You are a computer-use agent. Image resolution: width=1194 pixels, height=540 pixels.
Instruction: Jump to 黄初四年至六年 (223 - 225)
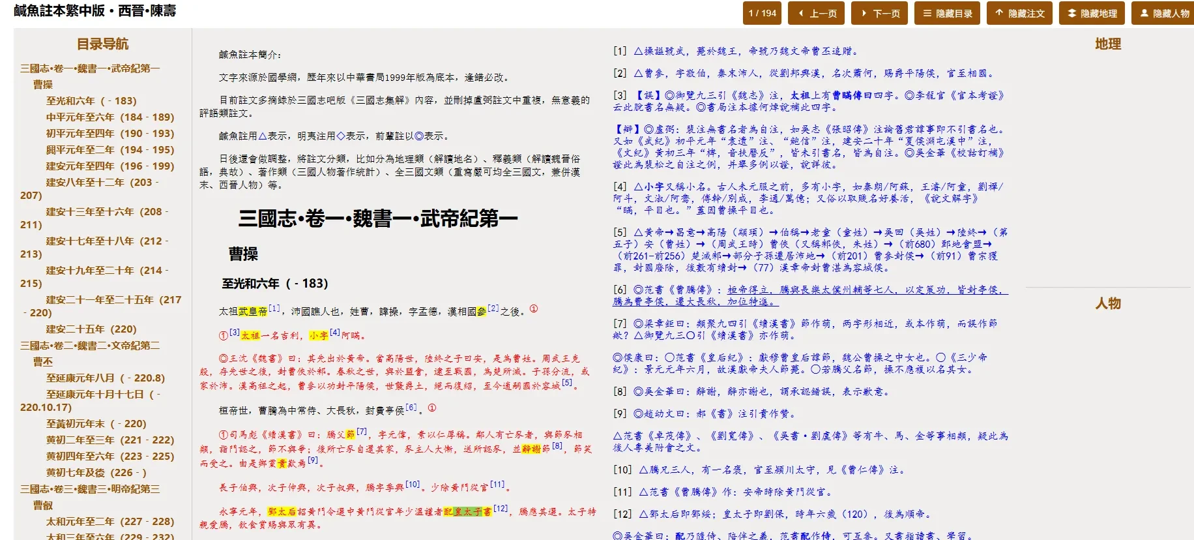[x=110, y=457]
